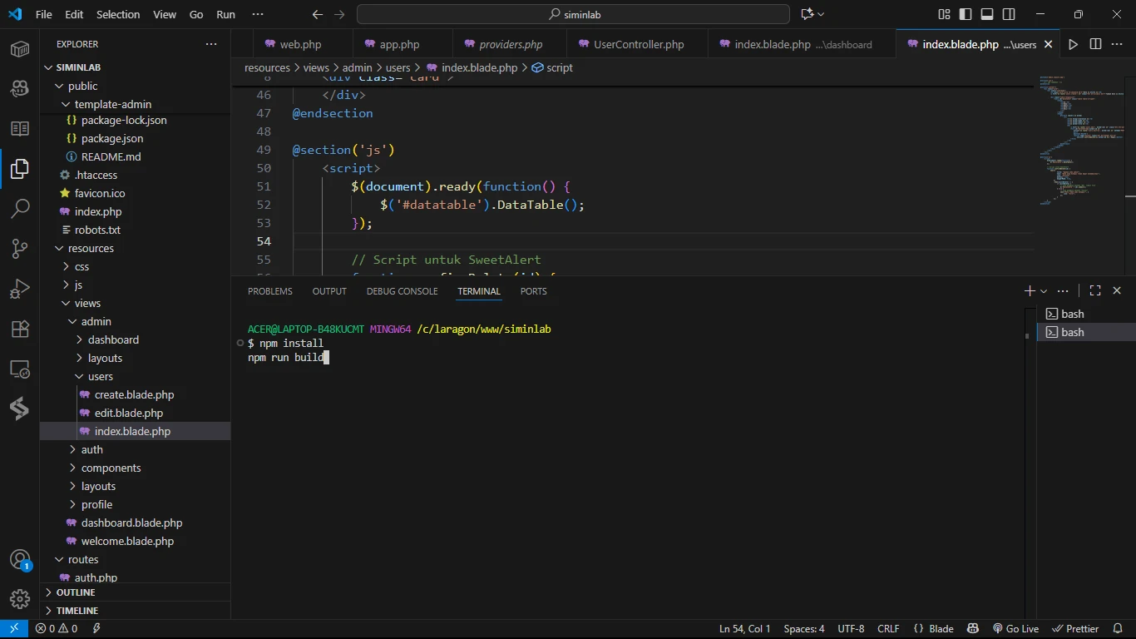This screenshot has height=639, width=1136.
Task: Toggle the primary side bar layout button
Action: (x=966, y=14)
